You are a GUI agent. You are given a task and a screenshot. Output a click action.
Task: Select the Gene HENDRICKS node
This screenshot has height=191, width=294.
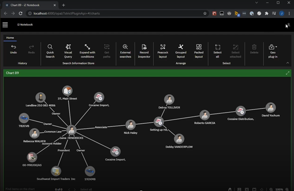click(72, 130)
